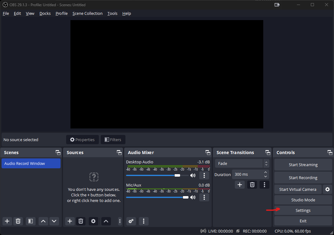Click the Properties button

[x=82, y=140]
